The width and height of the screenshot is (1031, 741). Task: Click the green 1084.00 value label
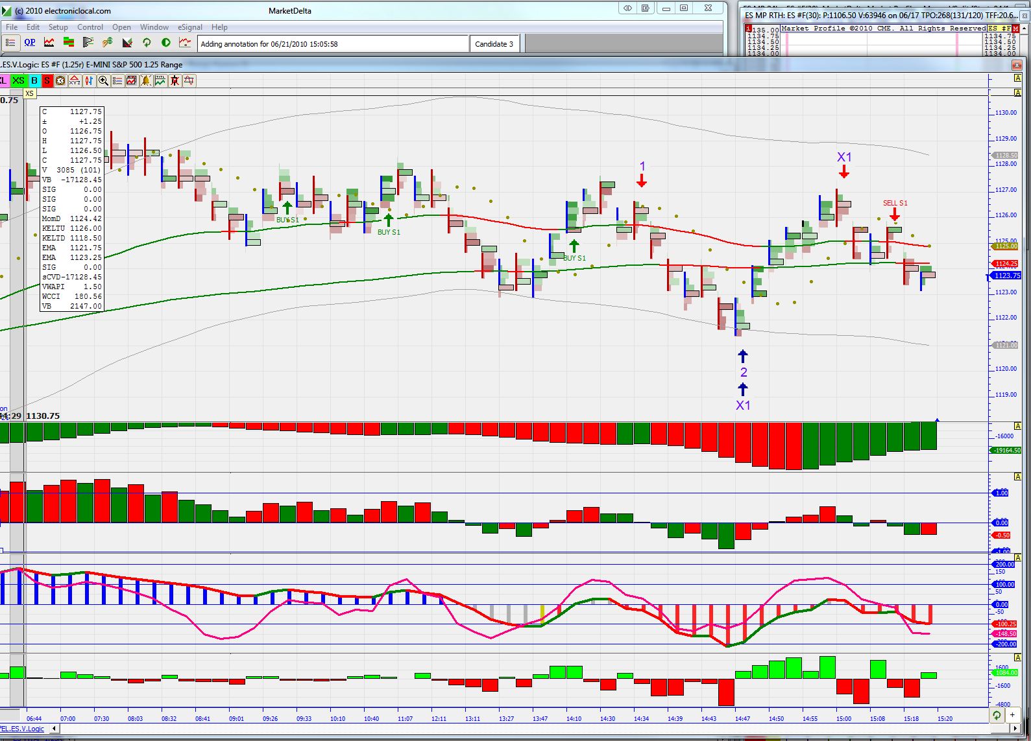(1006, 673)
